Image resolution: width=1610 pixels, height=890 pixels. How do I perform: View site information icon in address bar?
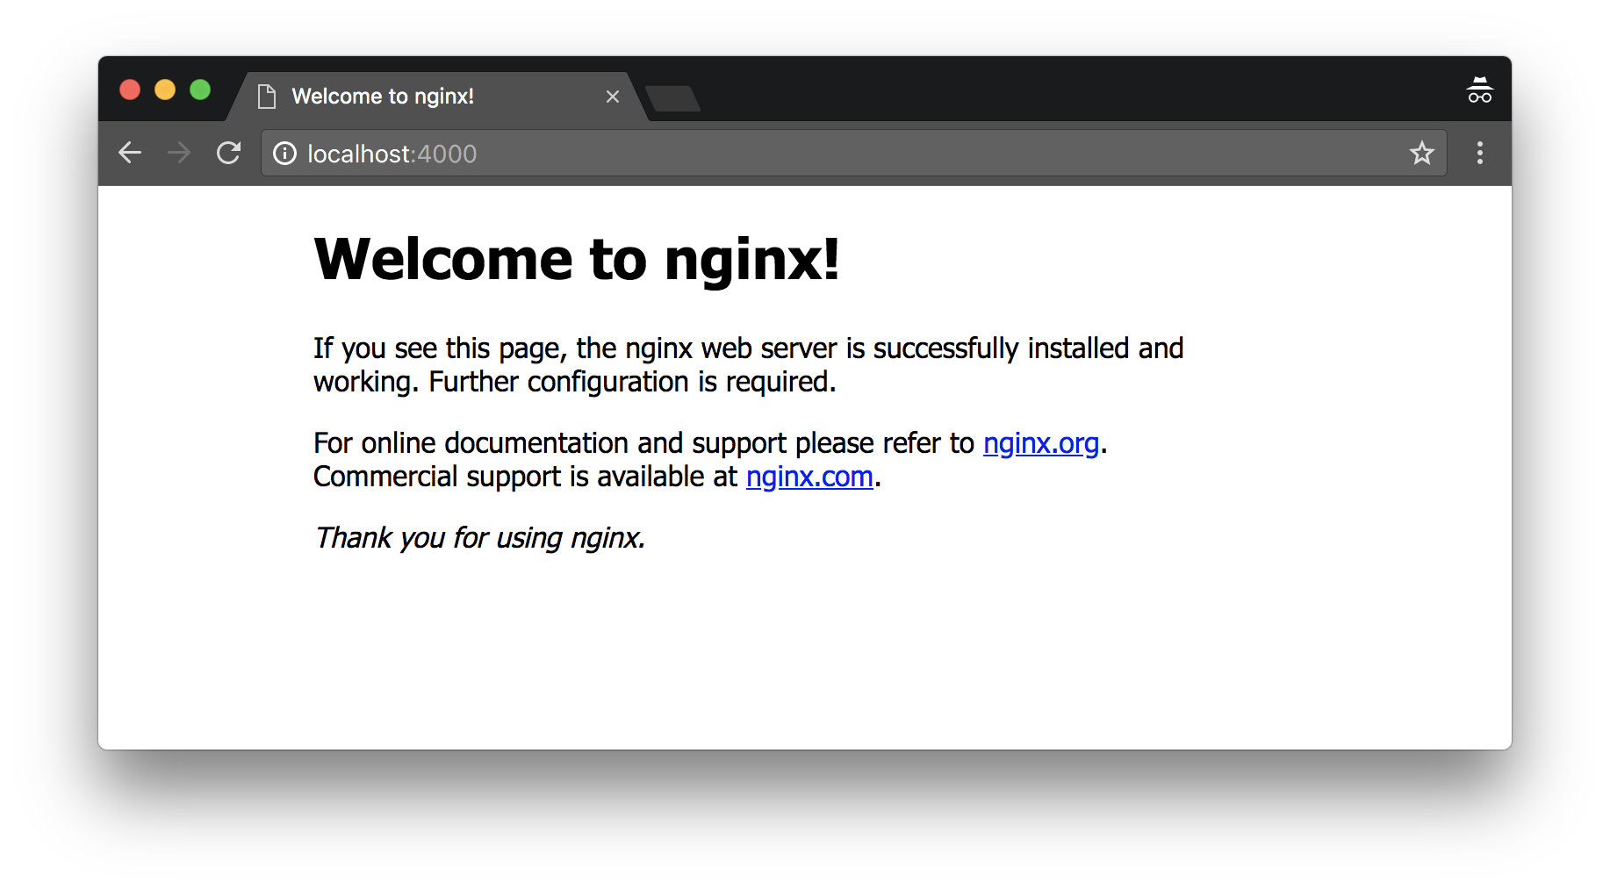tap(284, 154)
